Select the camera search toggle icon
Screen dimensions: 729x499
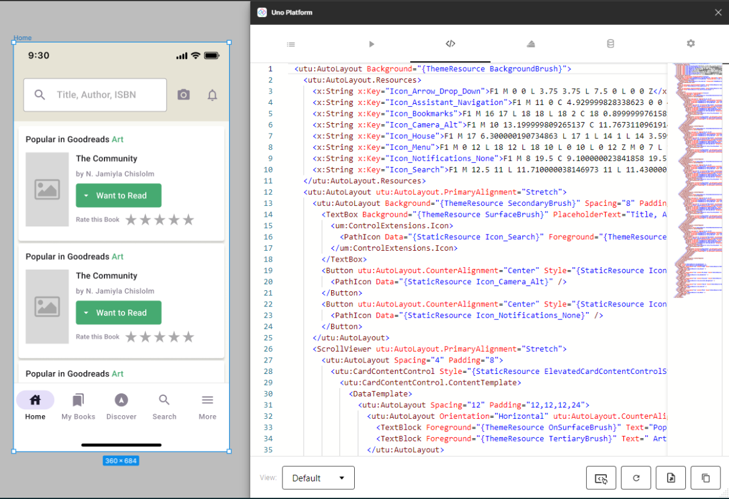pos(183,95)
